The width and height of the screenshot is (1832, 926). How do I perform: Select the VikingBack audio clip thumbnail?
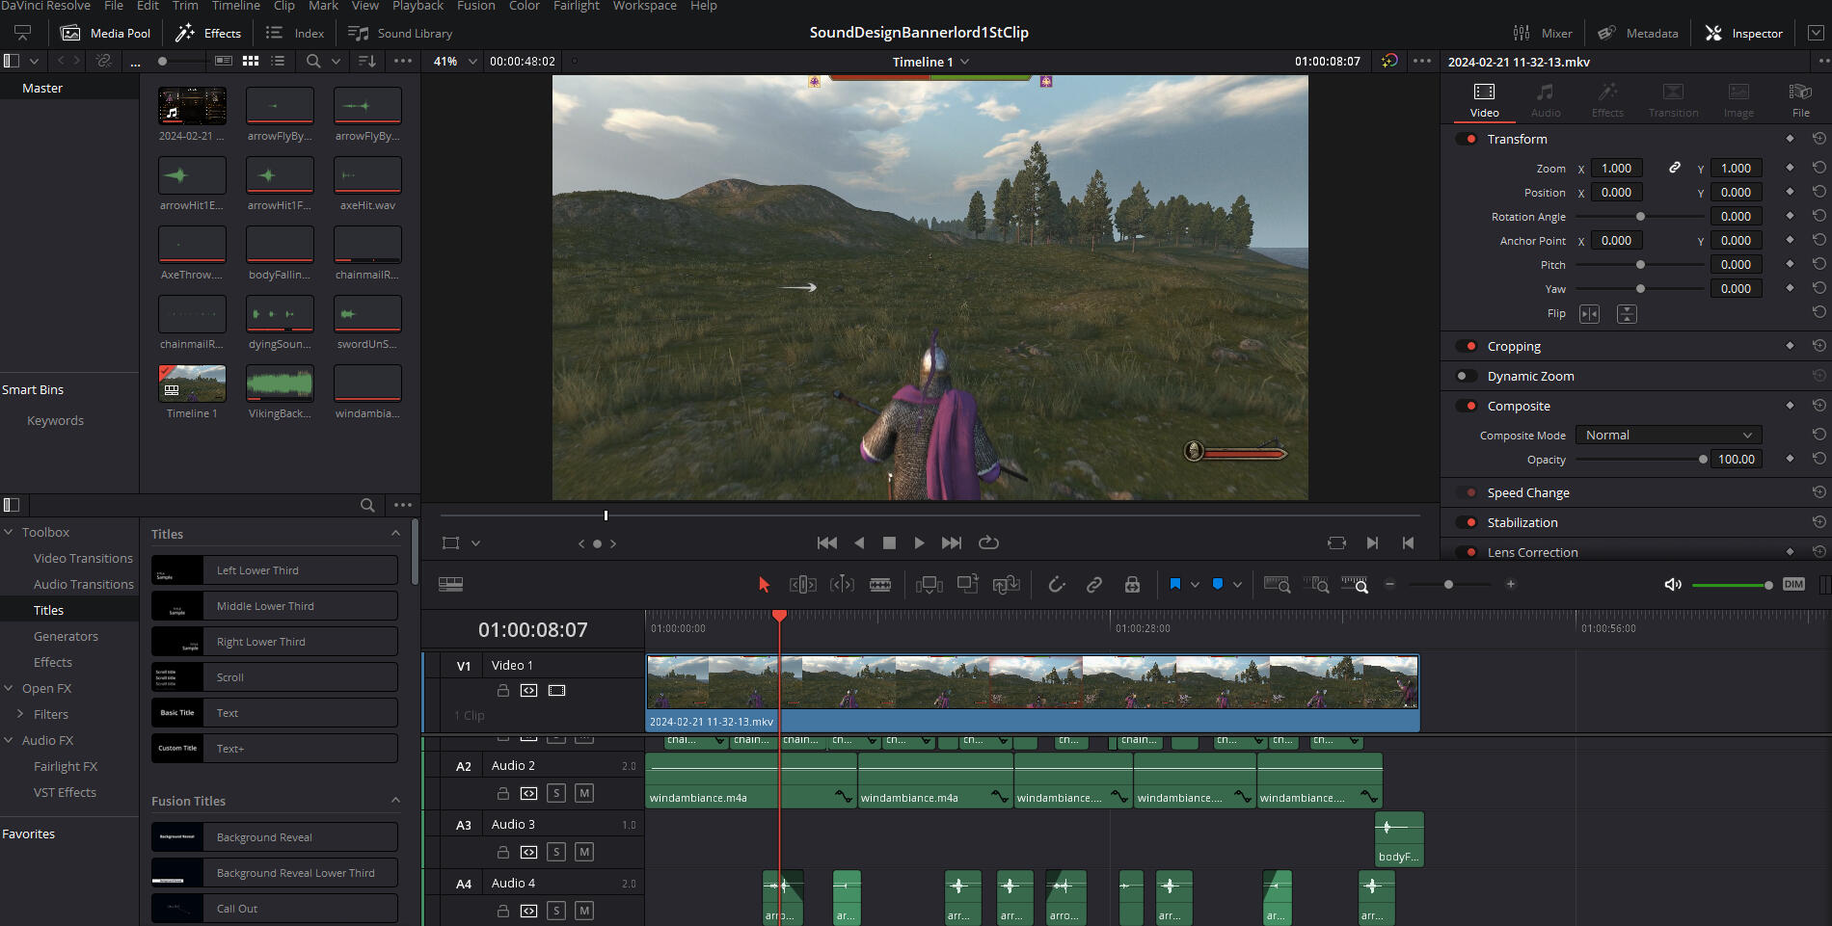pyautogui.click(x=280, y=384)
